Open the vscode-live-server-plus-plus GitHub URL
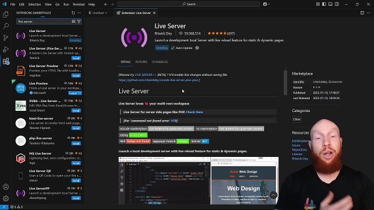374x210 pixels. point(158,80)
